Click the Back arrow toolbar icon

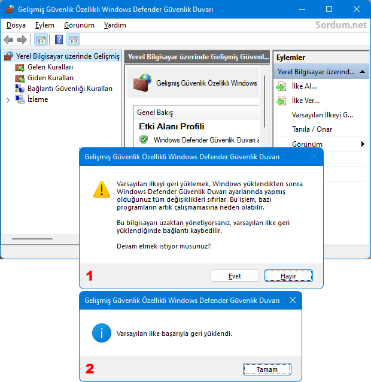[x=8, y=40]
